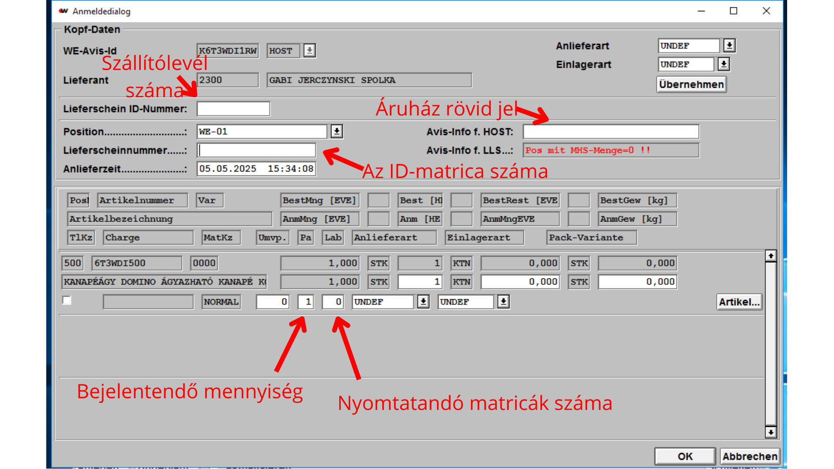Click the scrollbar up arrow

[x=771, y=256]
